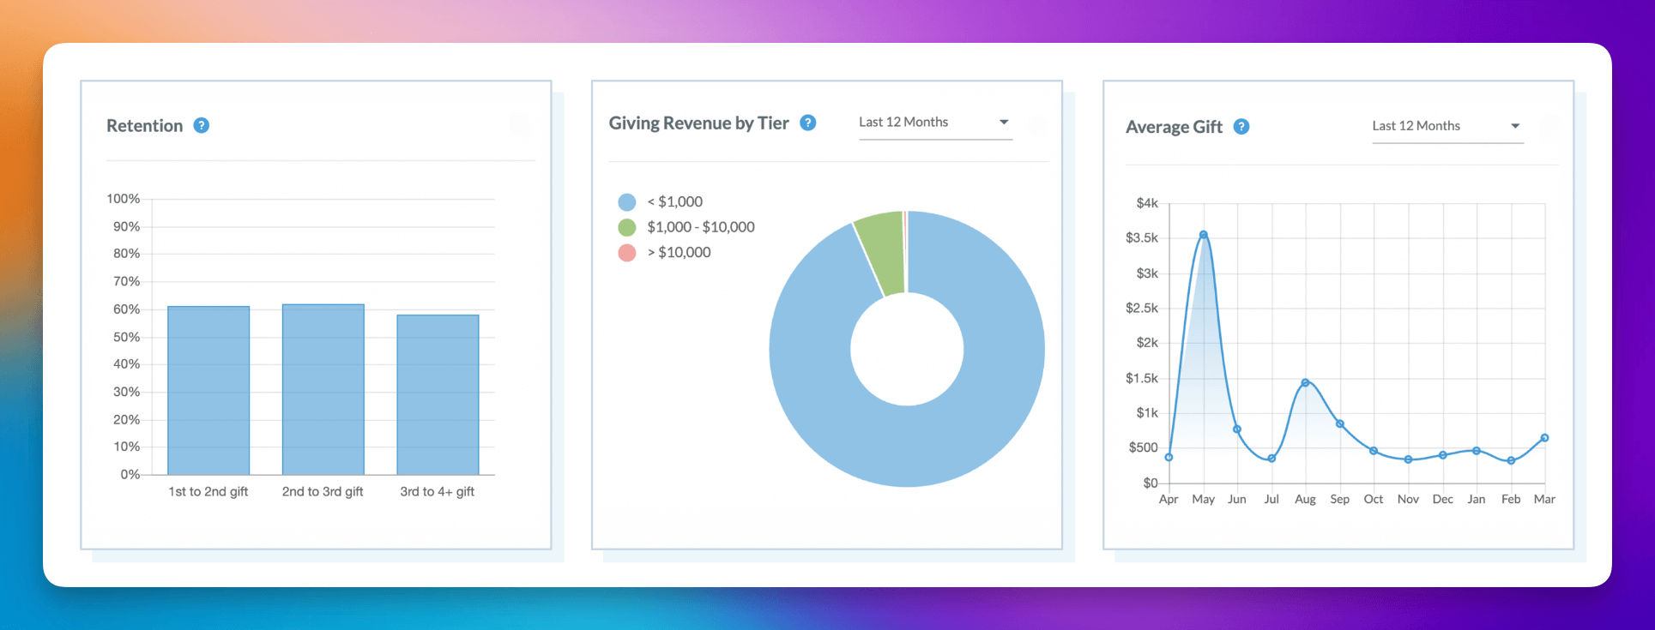Click the green legend color circle
This screenshot has height=630, width=1655.
tap(627, 227)
